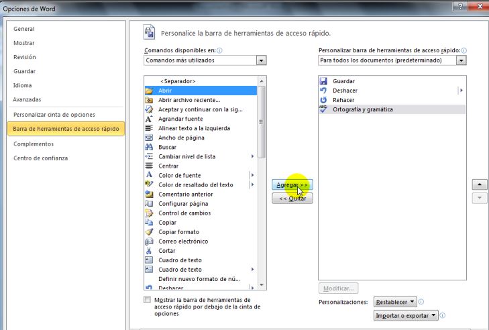Click the Cortar scissors icon
Viewport: 489px width, 330px height.
(x=149, y=250)
